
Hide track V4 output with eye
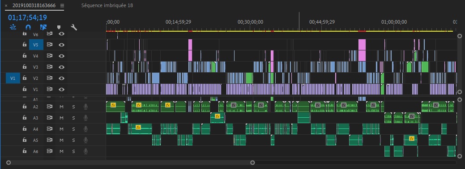coord(61,56)
